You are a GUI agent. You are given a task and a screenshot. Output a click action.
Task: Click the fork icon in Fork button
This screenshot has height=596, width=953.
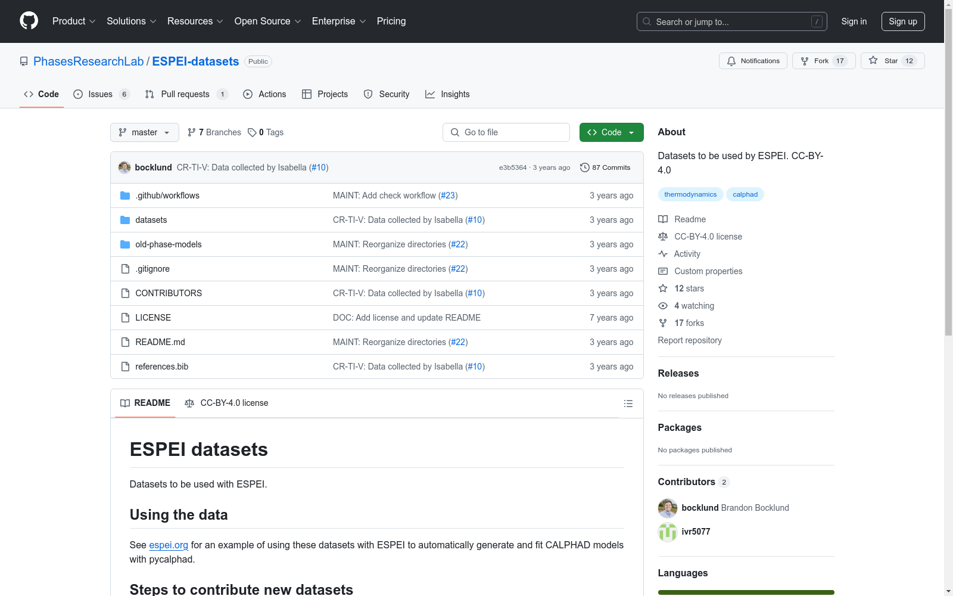tap(805, 61)
